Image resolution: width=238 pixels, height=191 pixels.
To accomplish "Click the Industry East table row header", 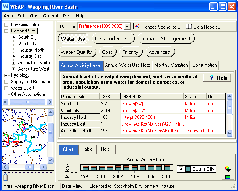I will pyautogui.click(x=80, y=124).
